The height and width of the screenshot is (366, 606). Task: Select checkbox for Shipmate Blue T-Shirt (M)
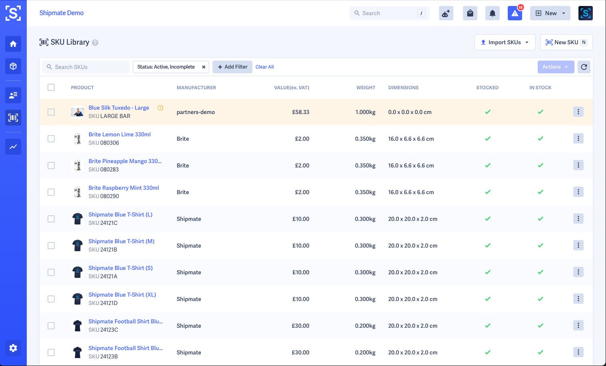click(51, 246)
